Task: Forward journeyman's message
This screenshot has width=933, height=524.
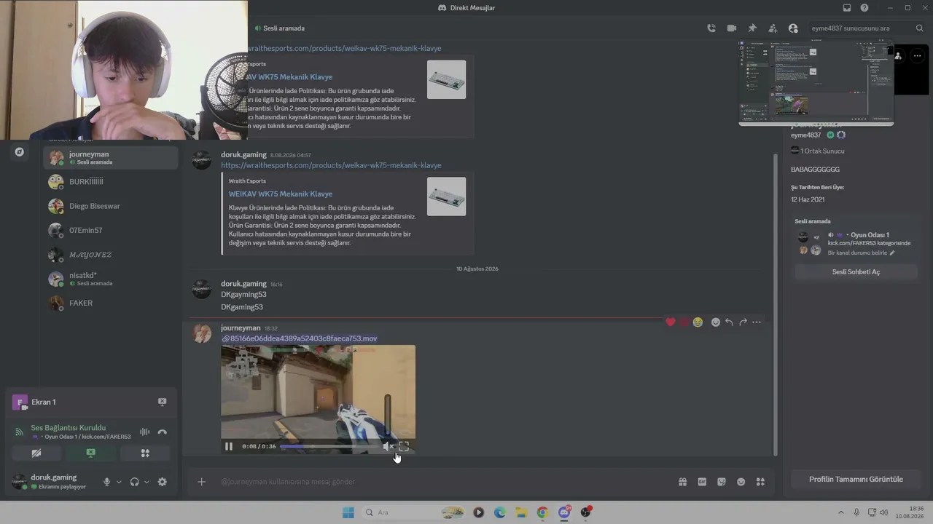Action: pyautogui.click(x=743, y=322)
